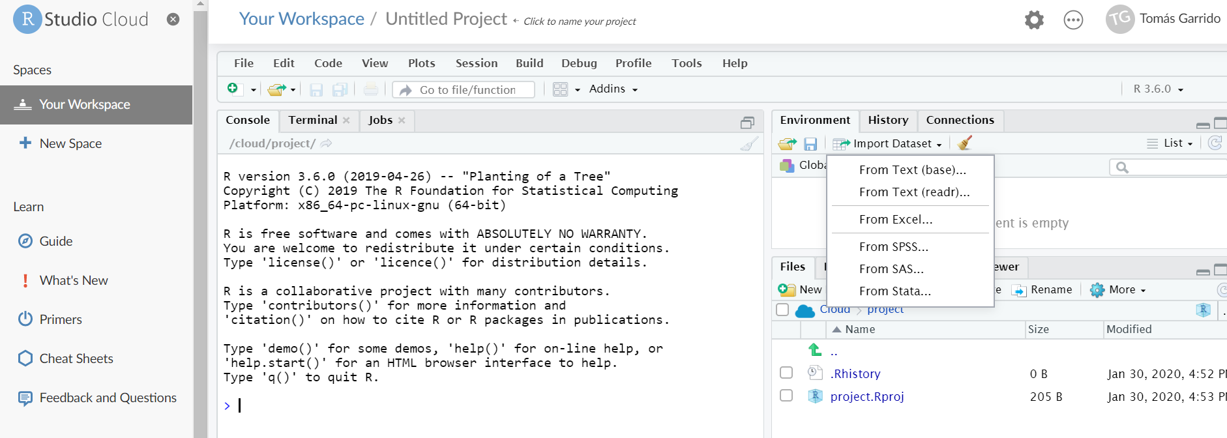The width and height of the screenshot is (1227, 438).
Task: Open the .Rhistory file link
Action: pos(855,374)
